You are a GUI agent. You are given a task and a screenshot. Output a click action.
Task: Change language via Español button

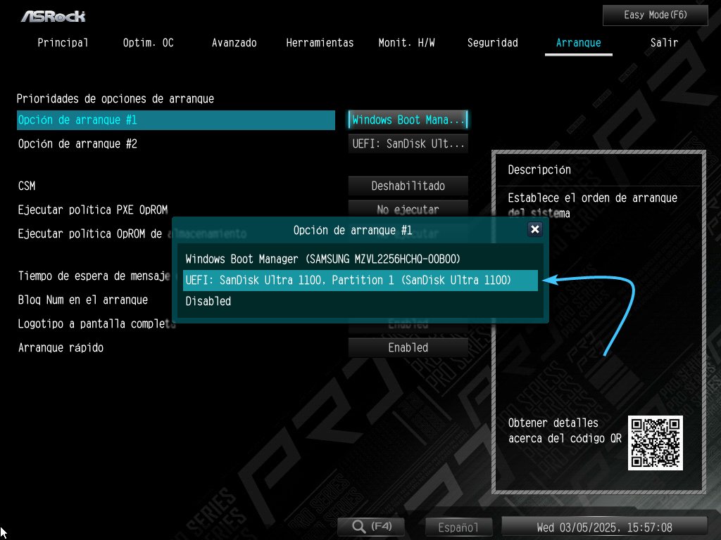(x=458, y=527)
